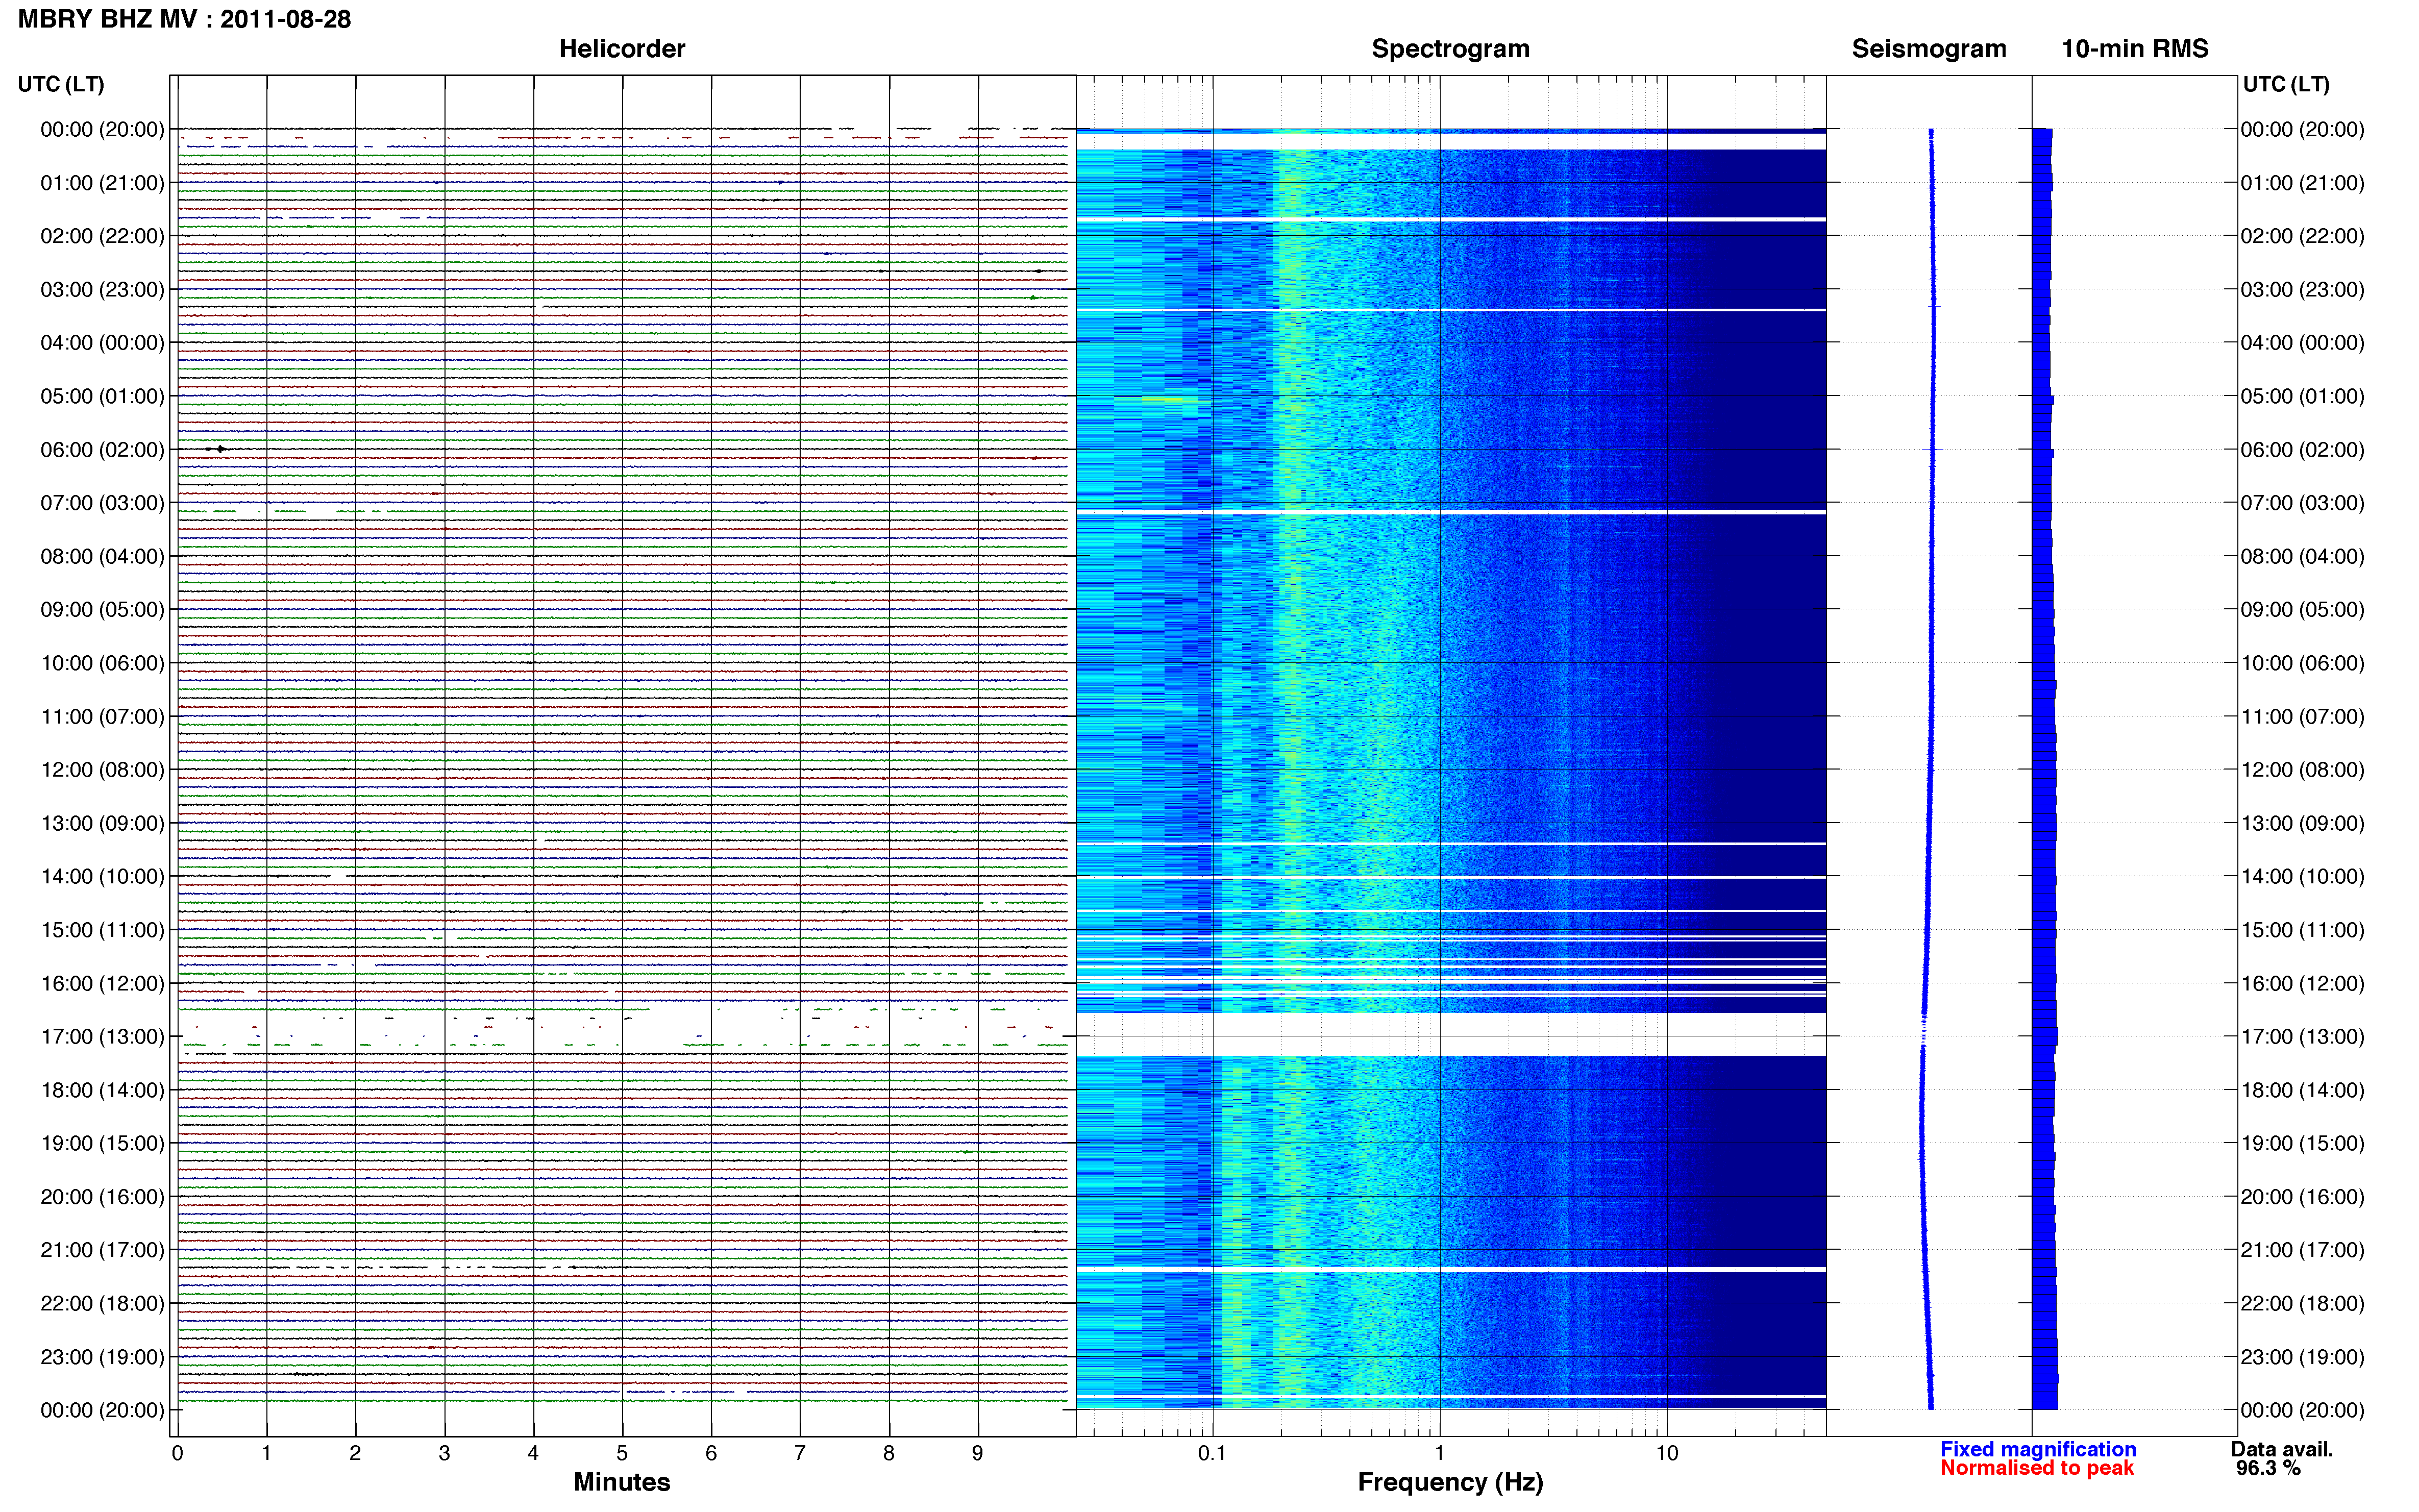Click the left 20:00 (16:00) time label

click(x=102, y=1196)
